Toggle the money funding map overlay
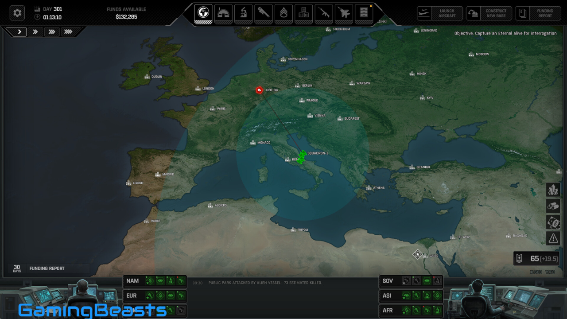 tap(553, 222)
